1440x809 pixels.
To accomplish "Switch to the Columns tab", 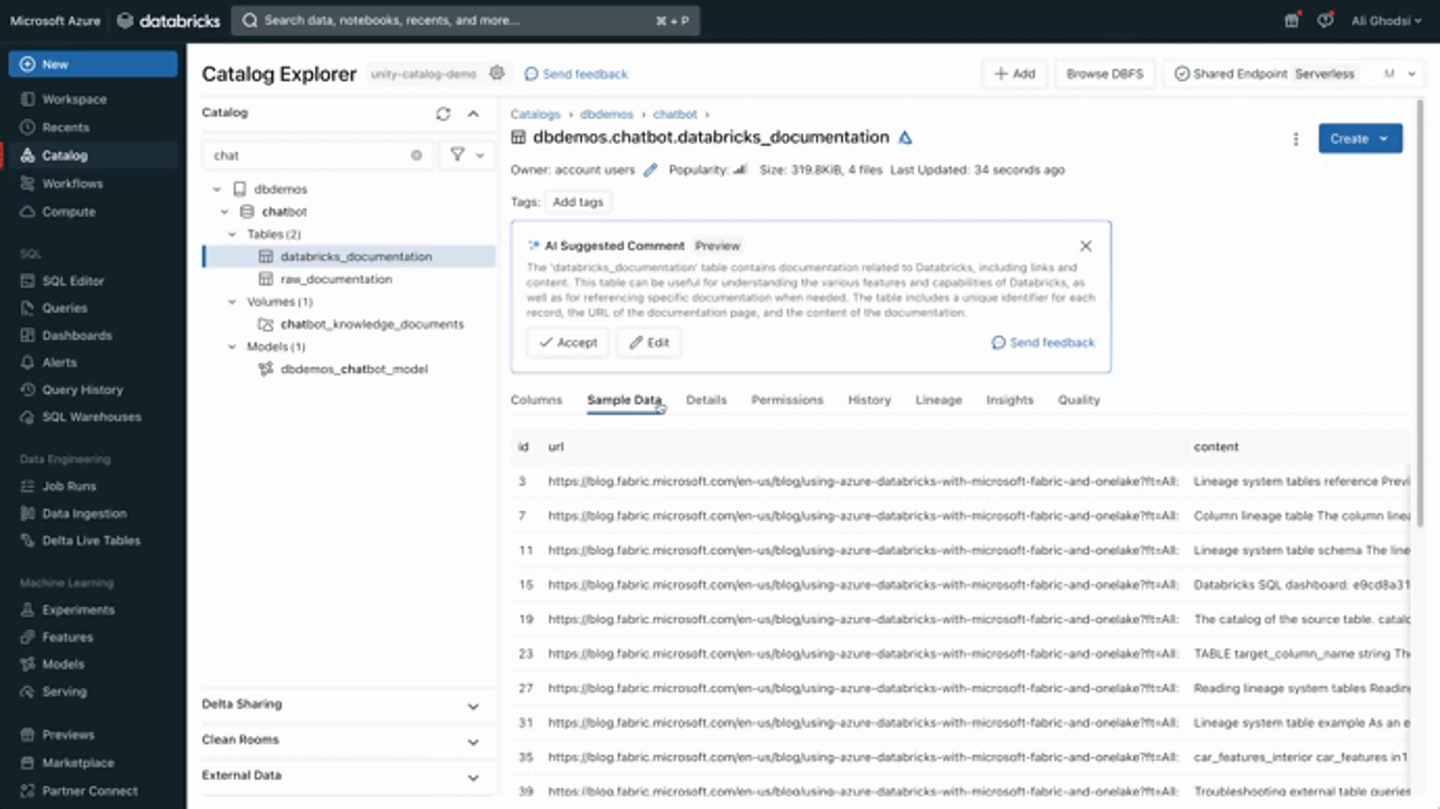I will (537, 400).
